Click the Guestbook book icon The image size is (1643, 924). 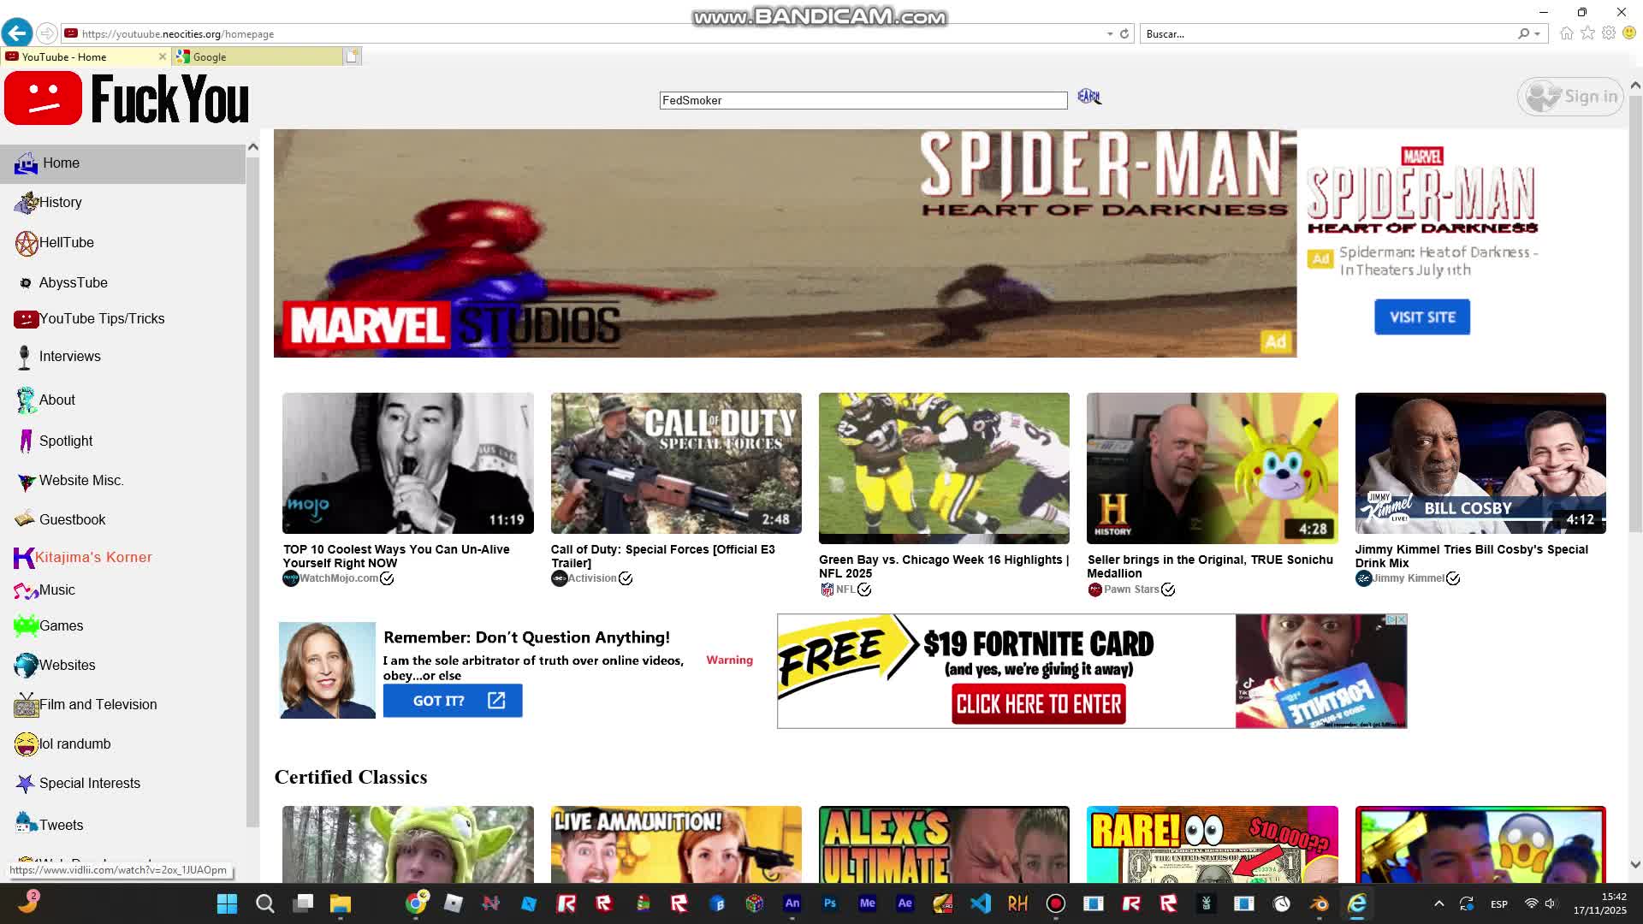(25, 518)
